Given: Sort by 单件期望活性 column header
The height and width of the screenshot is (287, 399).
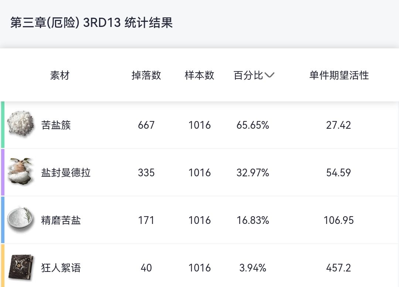Looking at the screenshot, I should (339, 76).
